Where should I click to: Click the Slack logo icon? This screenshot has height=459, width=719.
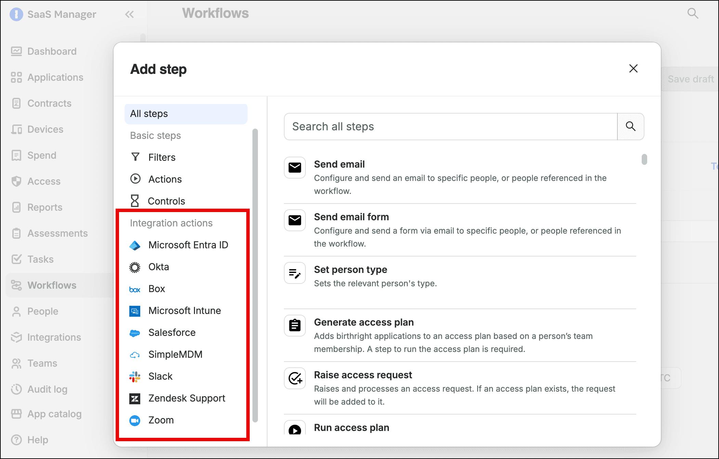[x=135, y=377]
